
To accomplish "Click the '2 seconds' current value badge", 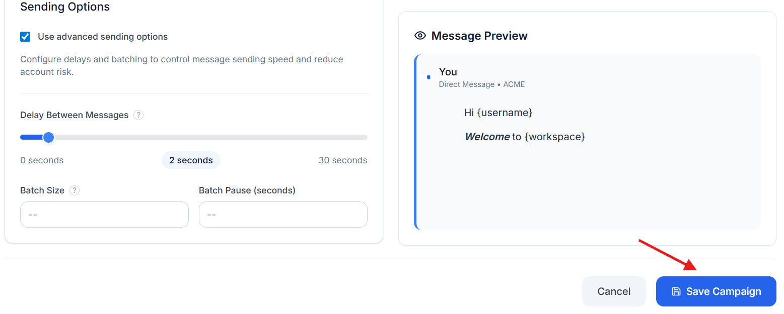I will pos(191,160).
